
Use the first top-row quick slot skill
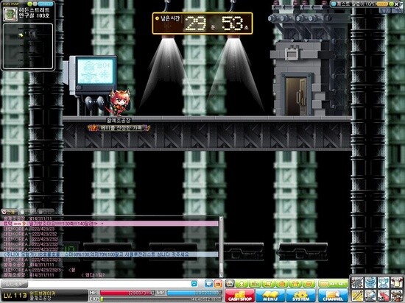357,282
